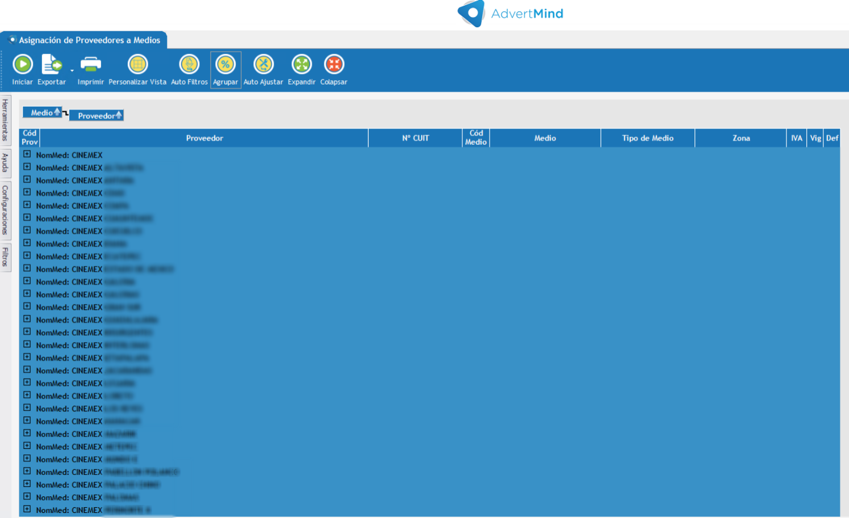Screen dimensions: 849x518
Task: Click the Imprimir printer icon
Action: (x=91, y=65)
